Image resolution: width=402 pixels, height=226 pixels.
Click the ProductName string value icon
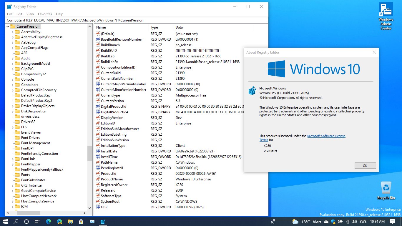tap(98, 179)
